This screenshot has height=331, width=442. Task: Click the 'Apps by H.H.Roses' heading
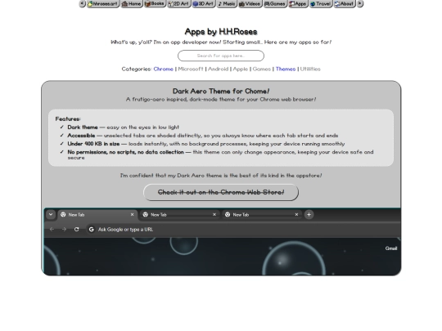[221, 32]
